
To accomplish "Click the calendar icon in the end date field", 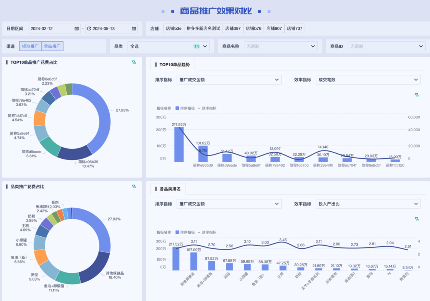I will pos(134,29).
